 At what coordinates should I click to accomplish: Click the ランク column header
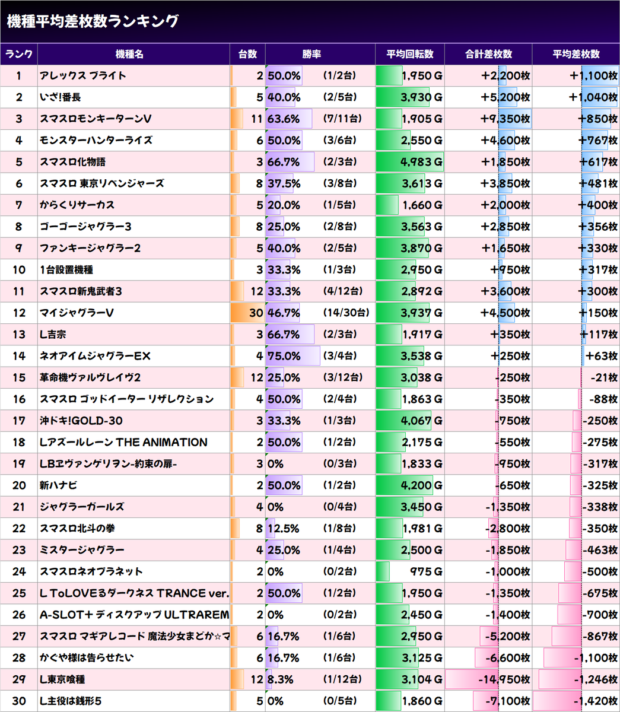point(19,54)
